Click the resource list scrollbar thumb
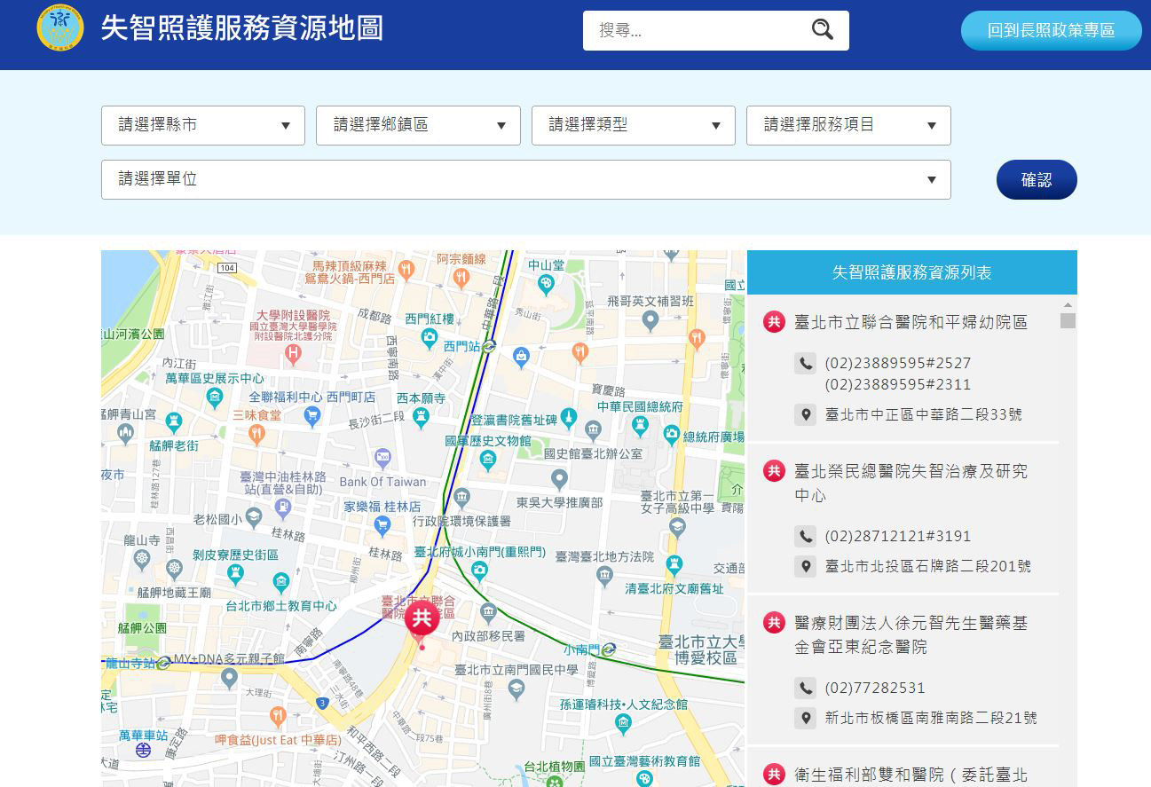This screenshot has height=787, width=1151. pos(1068,320)
